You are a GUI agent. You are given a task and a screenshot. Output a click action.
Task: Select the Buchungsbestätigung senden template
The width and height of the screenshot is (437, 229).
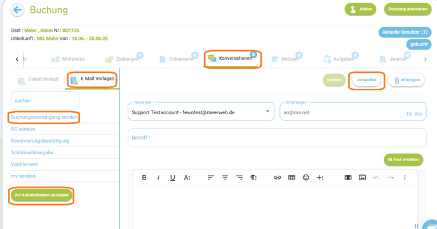(x=44, y=117)
